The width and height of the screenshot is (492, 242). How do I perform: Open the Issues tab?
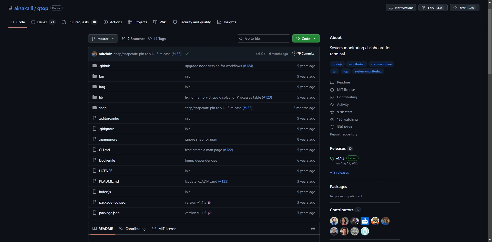[43, 22]
